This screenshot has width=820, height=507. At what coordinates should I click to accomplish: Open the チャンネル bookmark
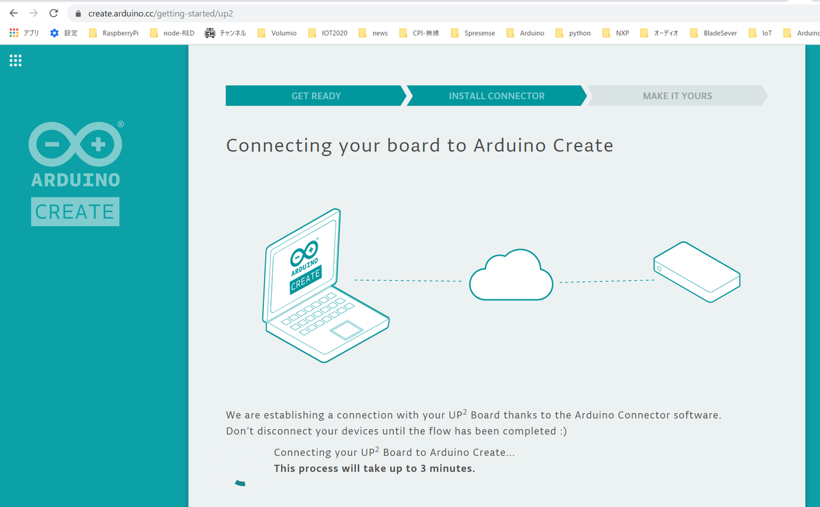(225, 33)
